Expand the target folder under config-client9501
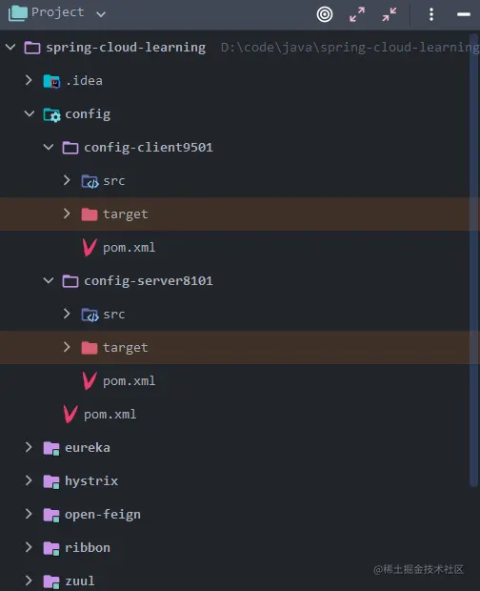 click(x=67, y=214)
